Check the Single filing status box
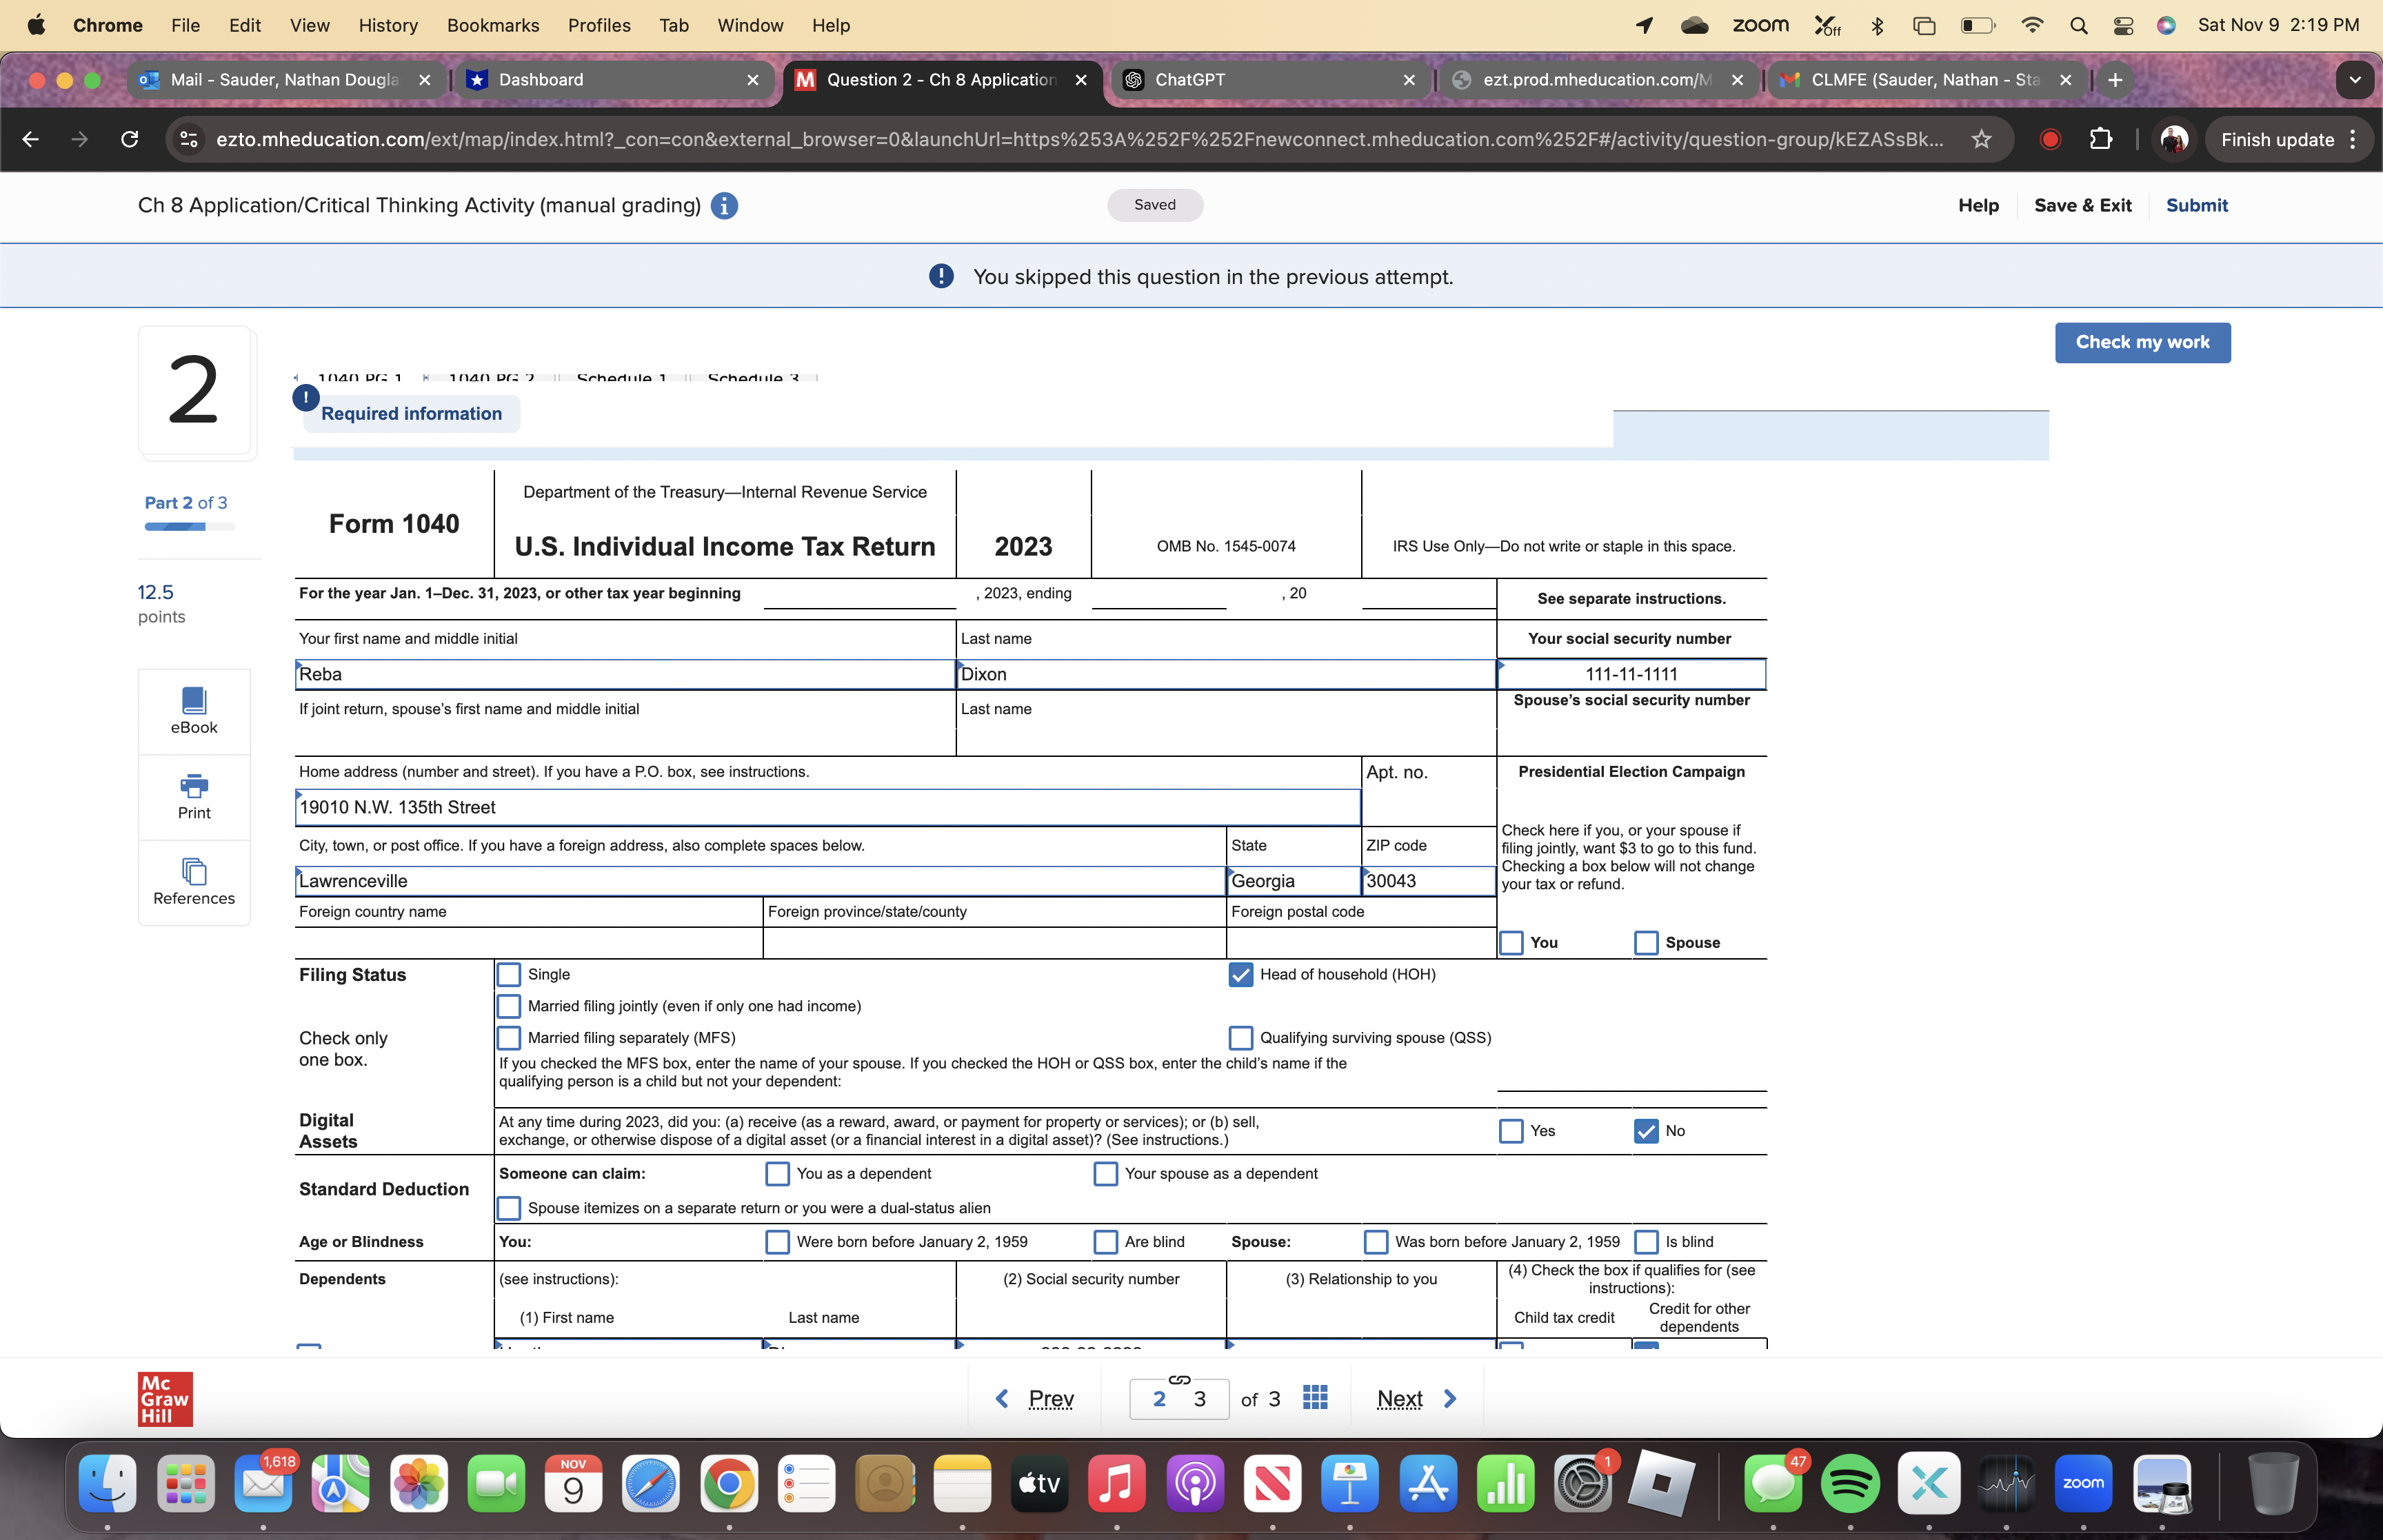2383x1540 pixels. point(510,974)
